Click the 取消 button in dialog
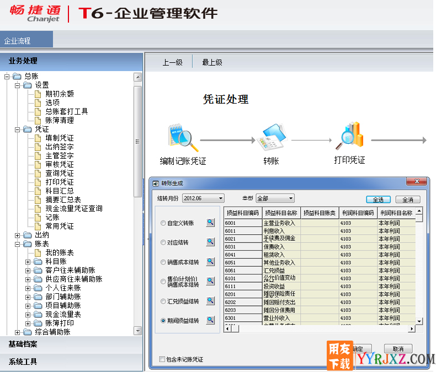This screenshot has width=436, height=372. pyautogui.click(x=398, y=349)
